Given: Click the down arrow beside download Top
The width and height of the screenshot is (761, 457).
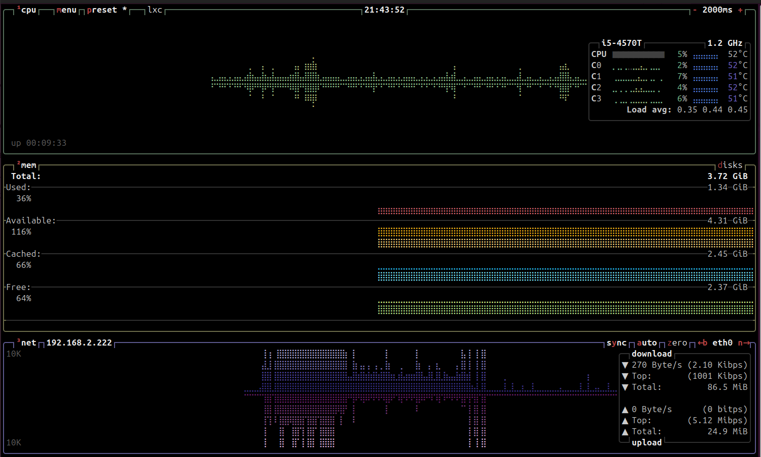Looking at the screenshot, I should coord(625,376).
